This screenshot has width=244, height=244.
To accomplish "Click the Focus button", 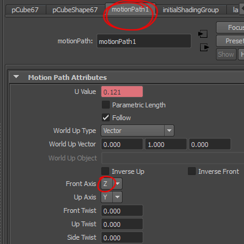I will (x=230, y=27).
